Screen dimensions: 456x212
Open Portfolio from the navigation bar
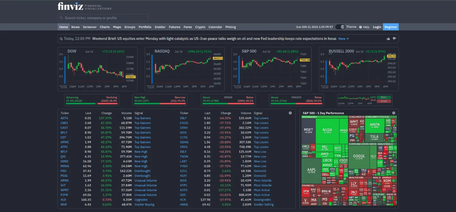145,27
